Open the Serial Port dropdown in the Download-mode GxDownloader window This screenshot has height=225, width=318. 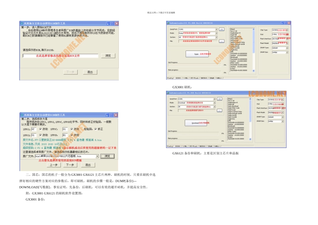tap(214, 99)
